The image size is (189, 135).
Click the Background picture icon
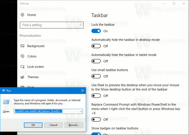[x=22, y=46]
